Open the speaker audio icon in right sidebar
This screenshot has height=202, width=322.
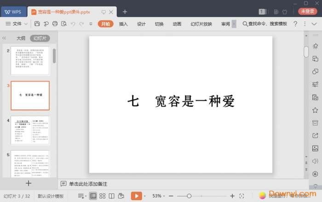point(315,161)
